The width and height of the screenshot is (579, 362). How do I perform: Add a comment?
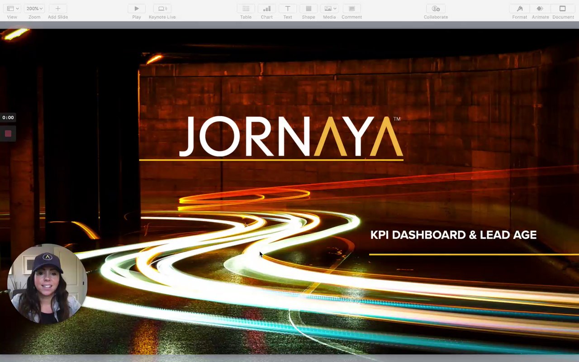pos(351,9)
